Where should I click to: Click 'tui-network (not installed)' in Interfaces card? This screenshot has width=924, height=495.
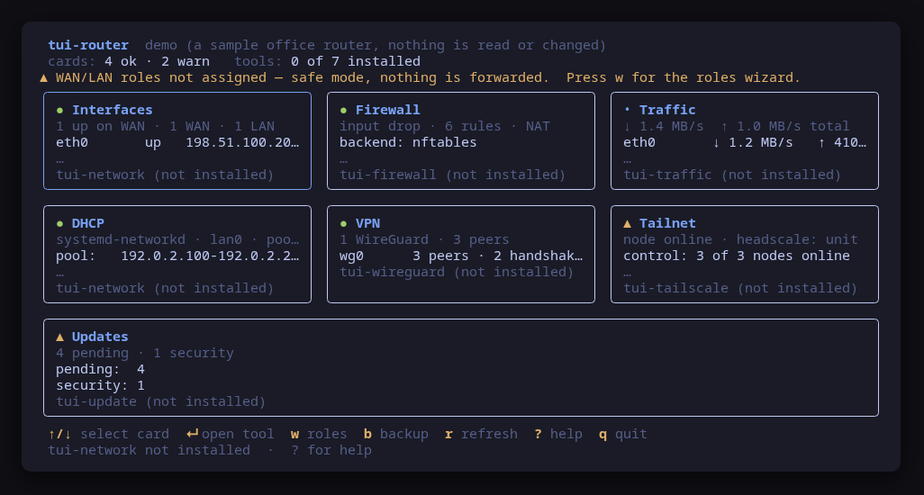(165, 175)
